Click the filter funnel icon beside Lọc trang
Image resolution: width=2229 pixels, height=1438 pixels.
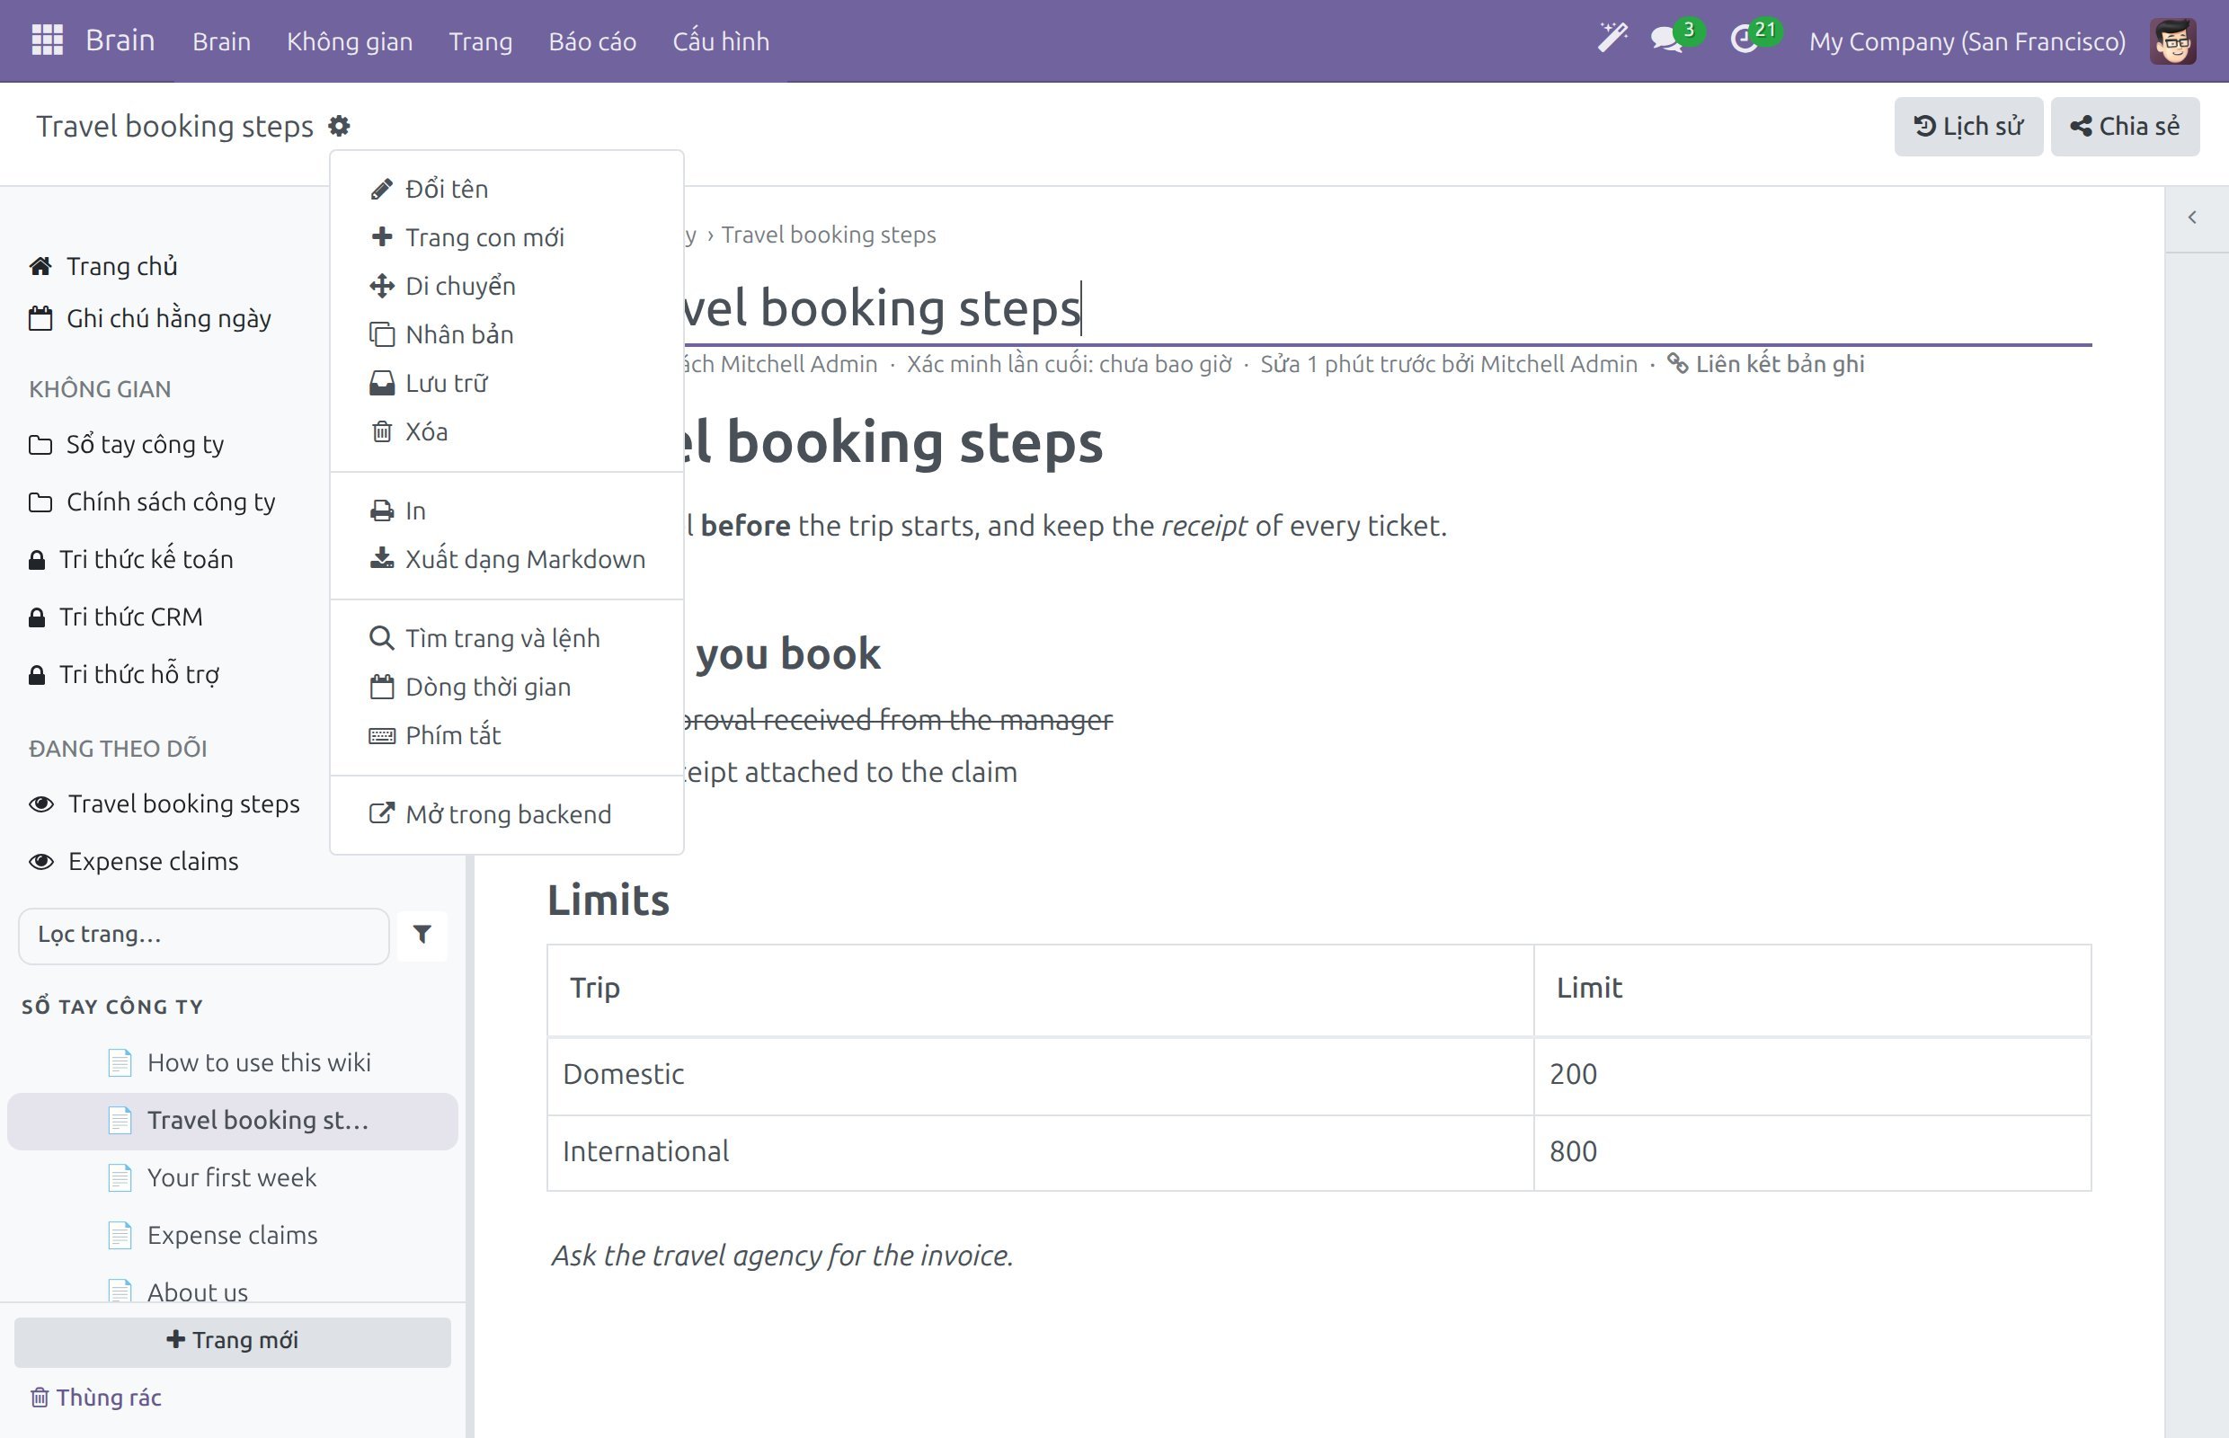[x=422, y=935]
